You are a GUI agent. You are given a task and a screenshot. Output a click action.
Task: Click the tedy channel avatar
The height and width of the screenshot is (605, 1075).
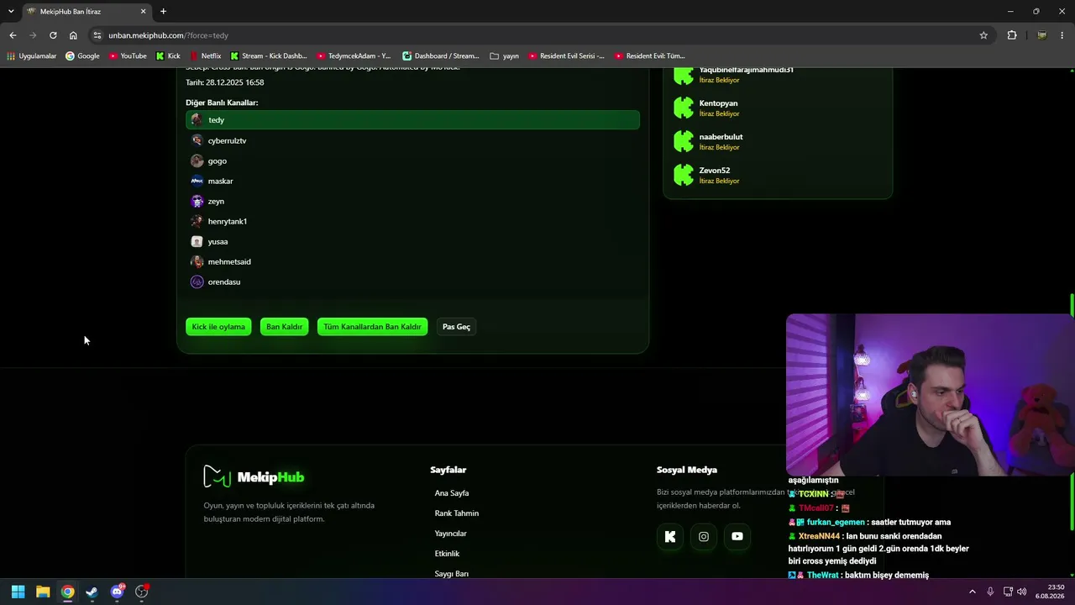pyautogui.click(x=197, y=120)
